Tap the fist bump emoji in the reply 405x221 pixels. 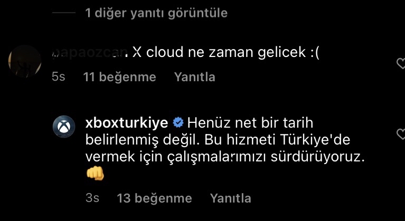pyautogui.click(x=95, y=174)
